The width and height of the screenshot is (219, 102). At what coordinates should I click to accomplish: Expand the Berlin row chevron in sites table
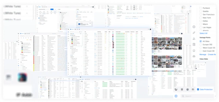click(x=84, y=66)
